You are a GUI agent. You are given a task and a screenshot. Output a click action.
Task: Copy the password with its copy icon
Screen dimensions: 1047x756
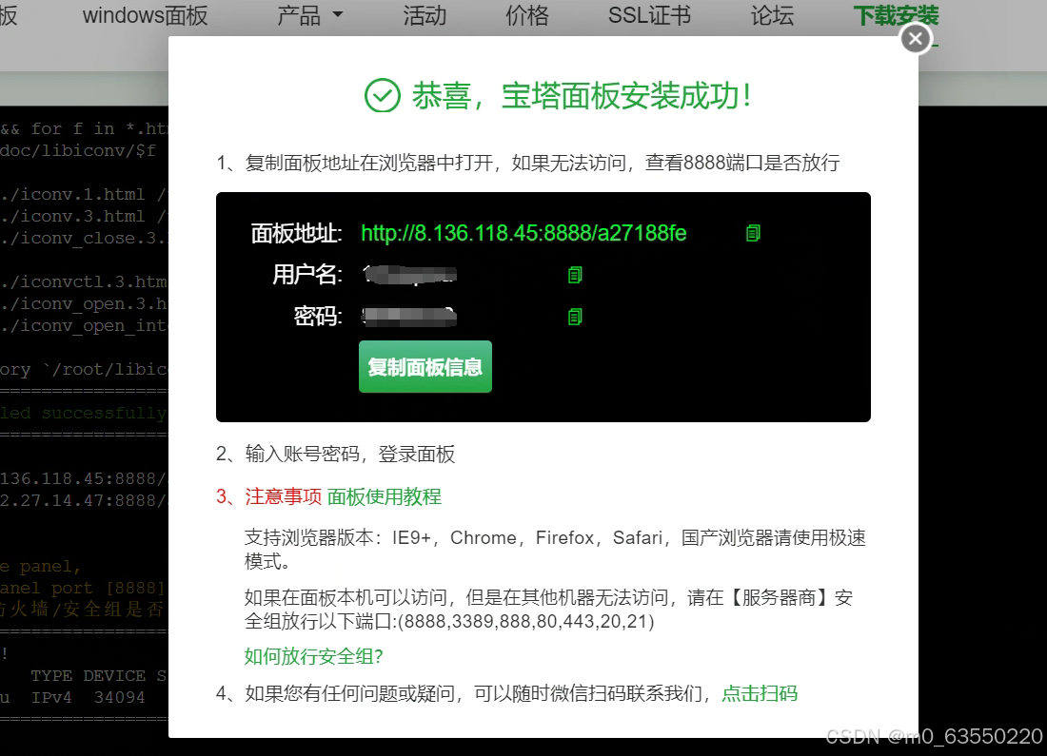574,316
